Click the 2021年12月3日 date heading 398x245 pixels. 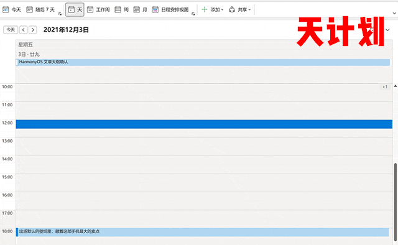pos(66,30)
